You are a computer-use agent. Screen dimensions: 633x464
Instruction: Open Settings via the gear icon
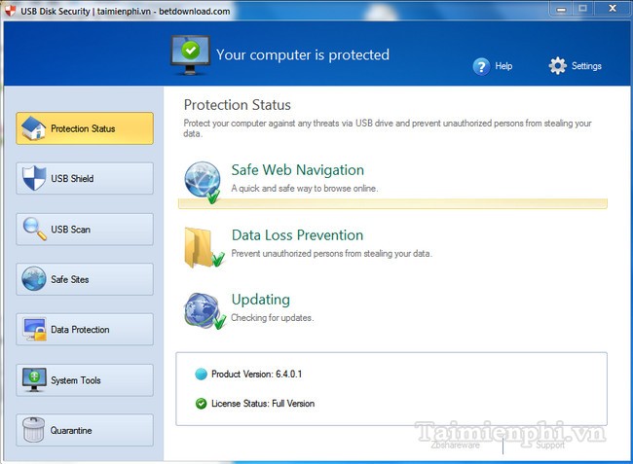(557, 66)
